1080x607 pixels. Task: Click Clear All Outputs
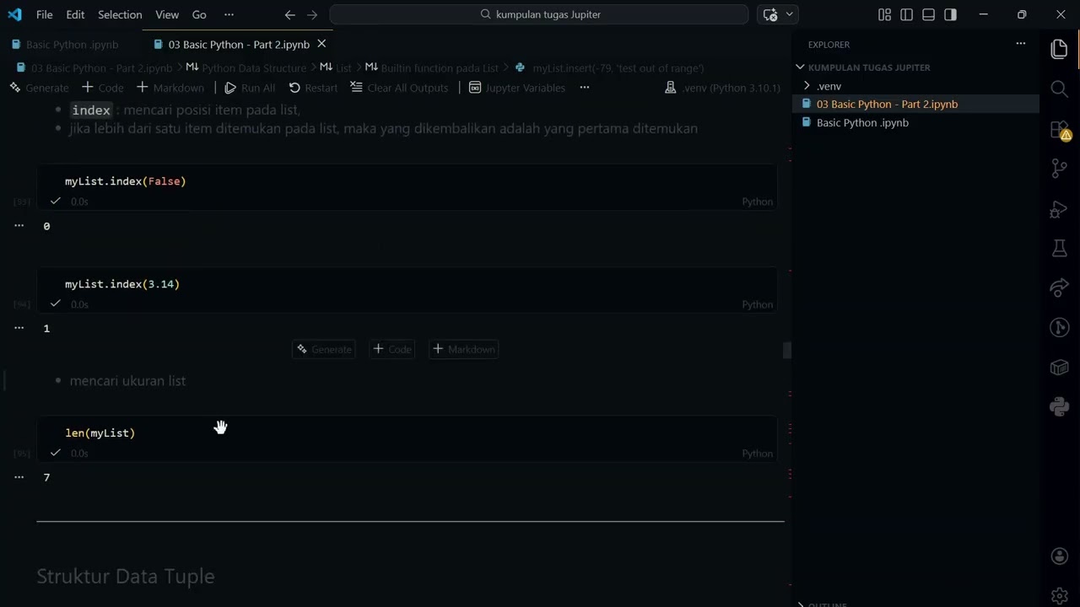pos(399,88)
